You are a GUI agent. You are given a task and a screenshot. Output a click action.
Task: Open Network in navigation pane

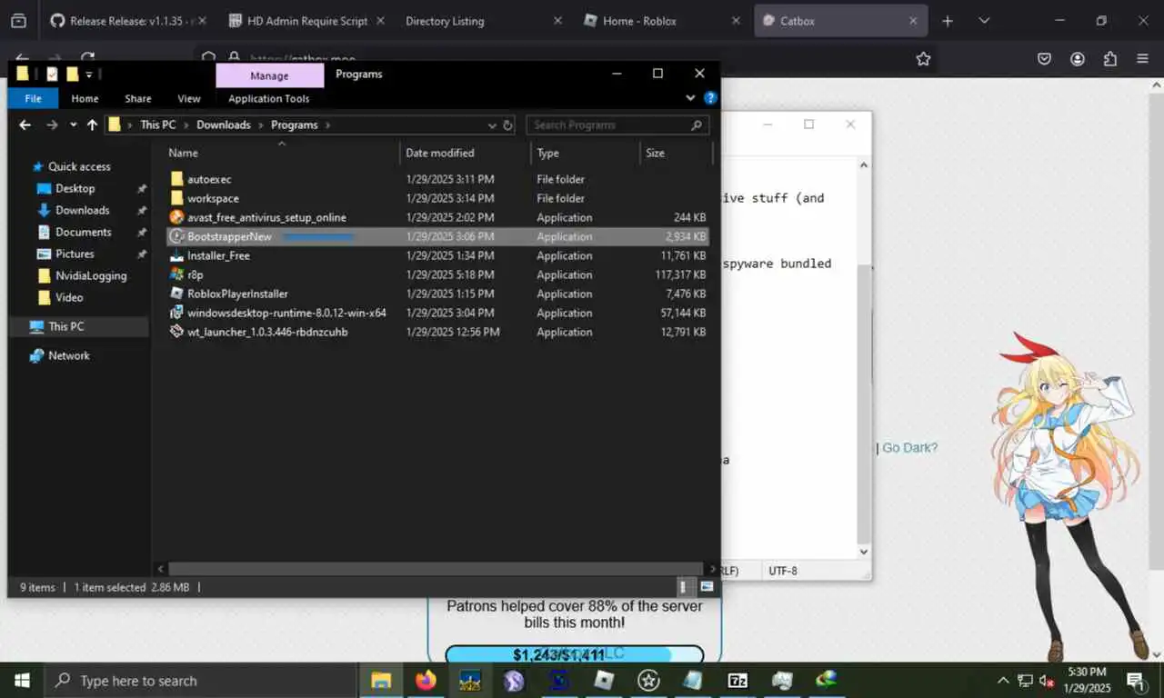(x=69, y=355)
